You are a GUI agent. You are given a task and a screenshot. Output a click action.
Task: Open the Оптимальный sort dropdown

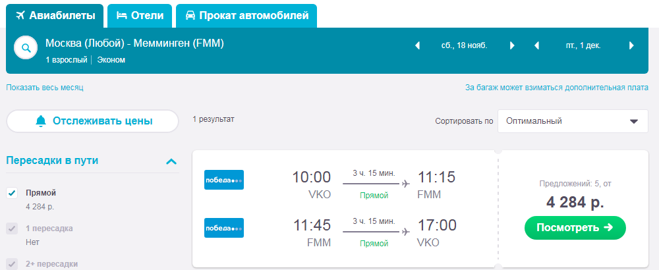573,121
